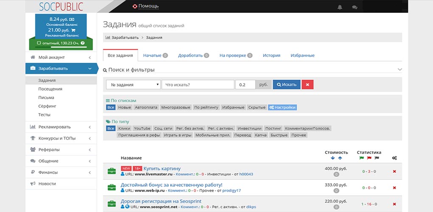The height and width of the screenshot is (212, 433).
Task: Open task Дорогая регистрация на Seosprint
Action: [x=161, y=201]
